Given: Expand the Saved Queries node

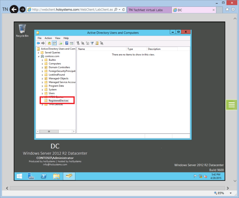Looking at the screenshot, I should (x=39, y=53).
